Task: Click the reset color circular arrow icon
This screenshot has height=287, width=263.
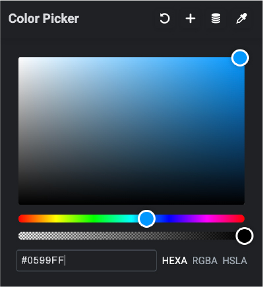Action: (165, 18)
